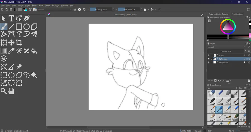The height and width of the screenshot is (132, 251).
Task: Select the Transform tool
Action: (x=4, y=43)
